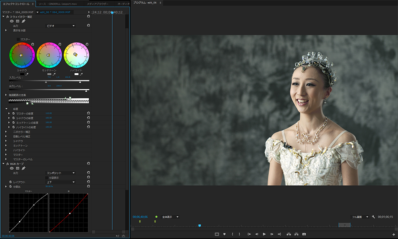Reset the マスターの彩度 parameter
The image size is (398, 239).
[88, 113]
